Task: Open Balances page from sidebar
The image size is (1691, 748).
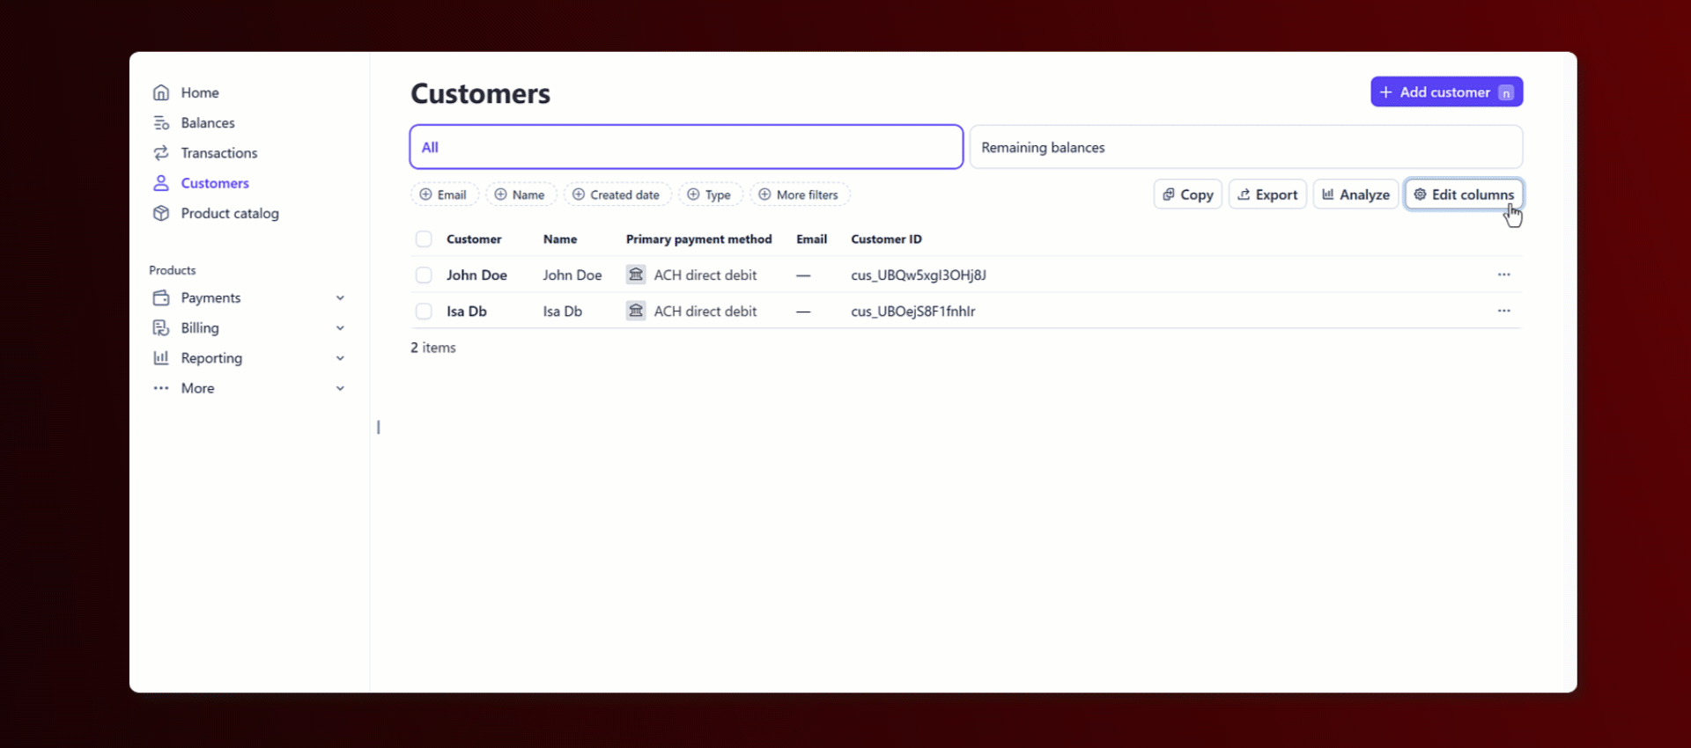Action: [208, 122]
